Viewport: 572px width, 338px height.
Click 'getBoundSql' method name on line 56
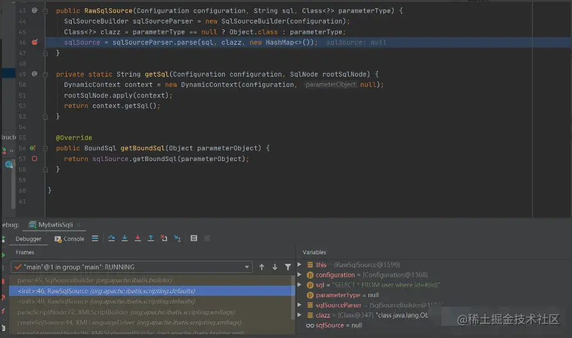143,148
